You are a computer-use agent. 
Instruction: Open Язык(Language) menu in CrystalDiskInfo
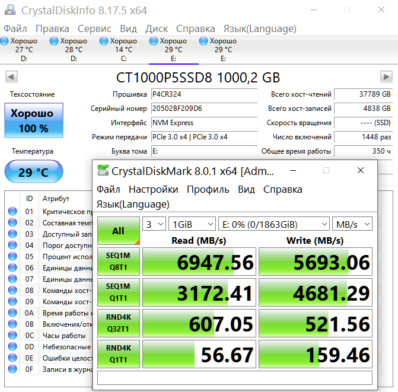click(260, 28)
